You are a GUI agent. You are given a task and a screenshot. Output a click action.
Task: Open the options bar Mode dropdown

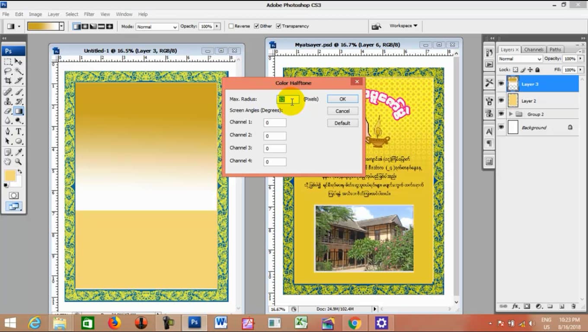(157, 27)
